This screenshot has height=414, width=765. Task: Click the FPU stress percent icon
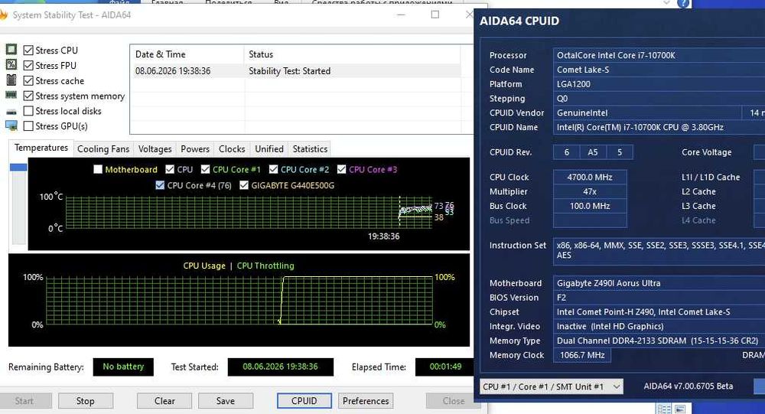tap(11, 64)
